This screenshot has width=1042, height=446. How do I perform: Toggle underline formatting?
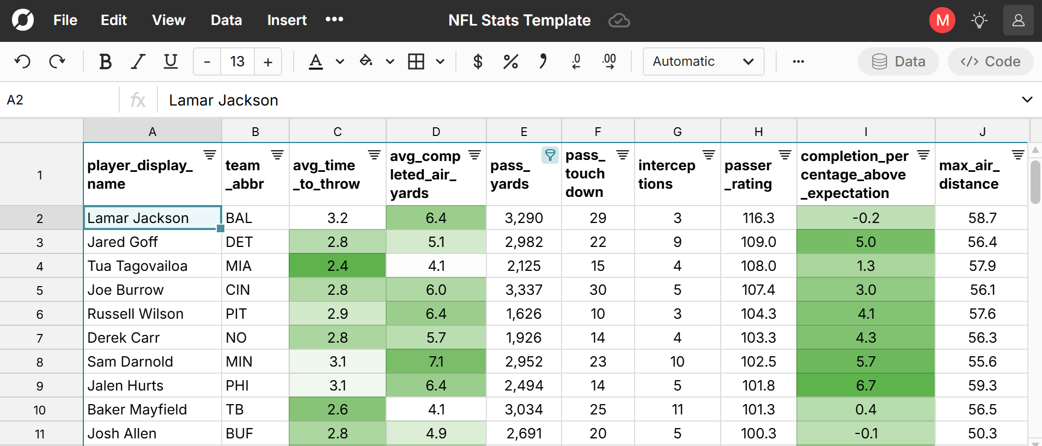pyautogui.click(x=170, y=61)
